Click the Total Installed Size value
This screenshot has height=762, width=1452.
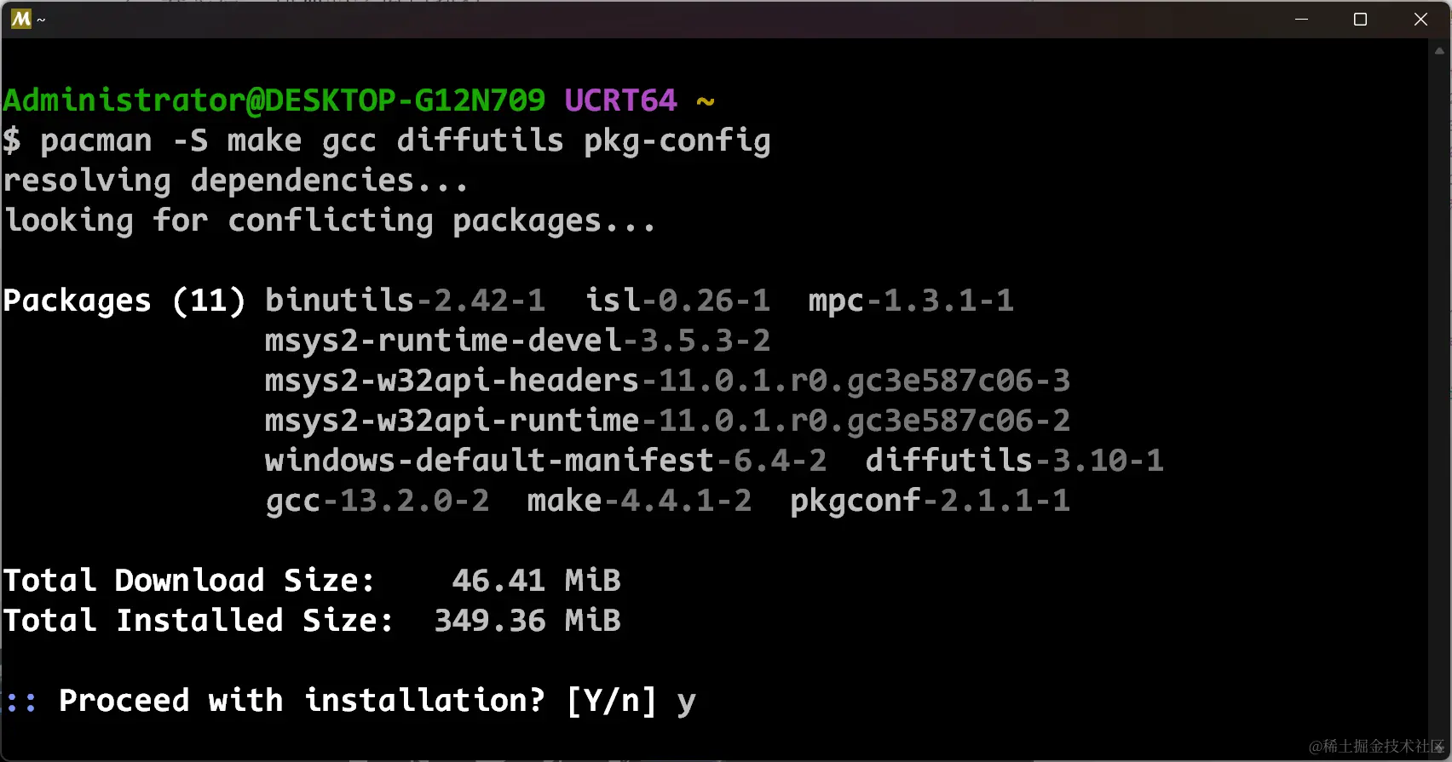click(x=527, y=621)
